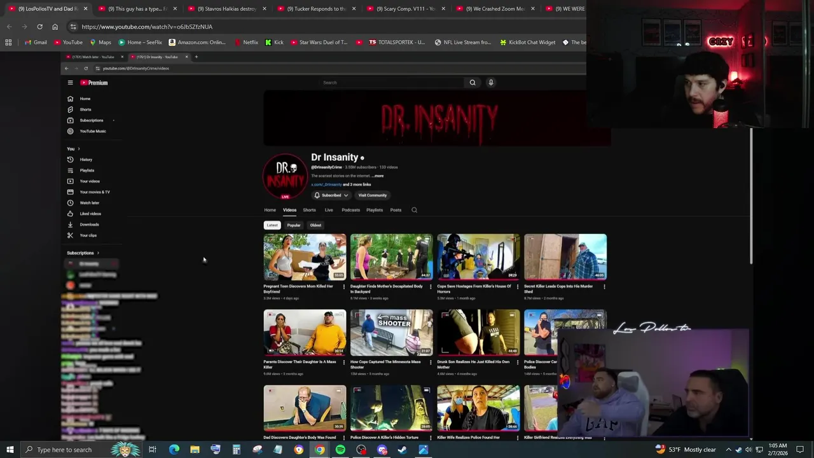Image resolution: width=814 pixels, height=458 pixels.
Task: Open the Subscribed notification dropdown
Action: [x=331, y=195]
